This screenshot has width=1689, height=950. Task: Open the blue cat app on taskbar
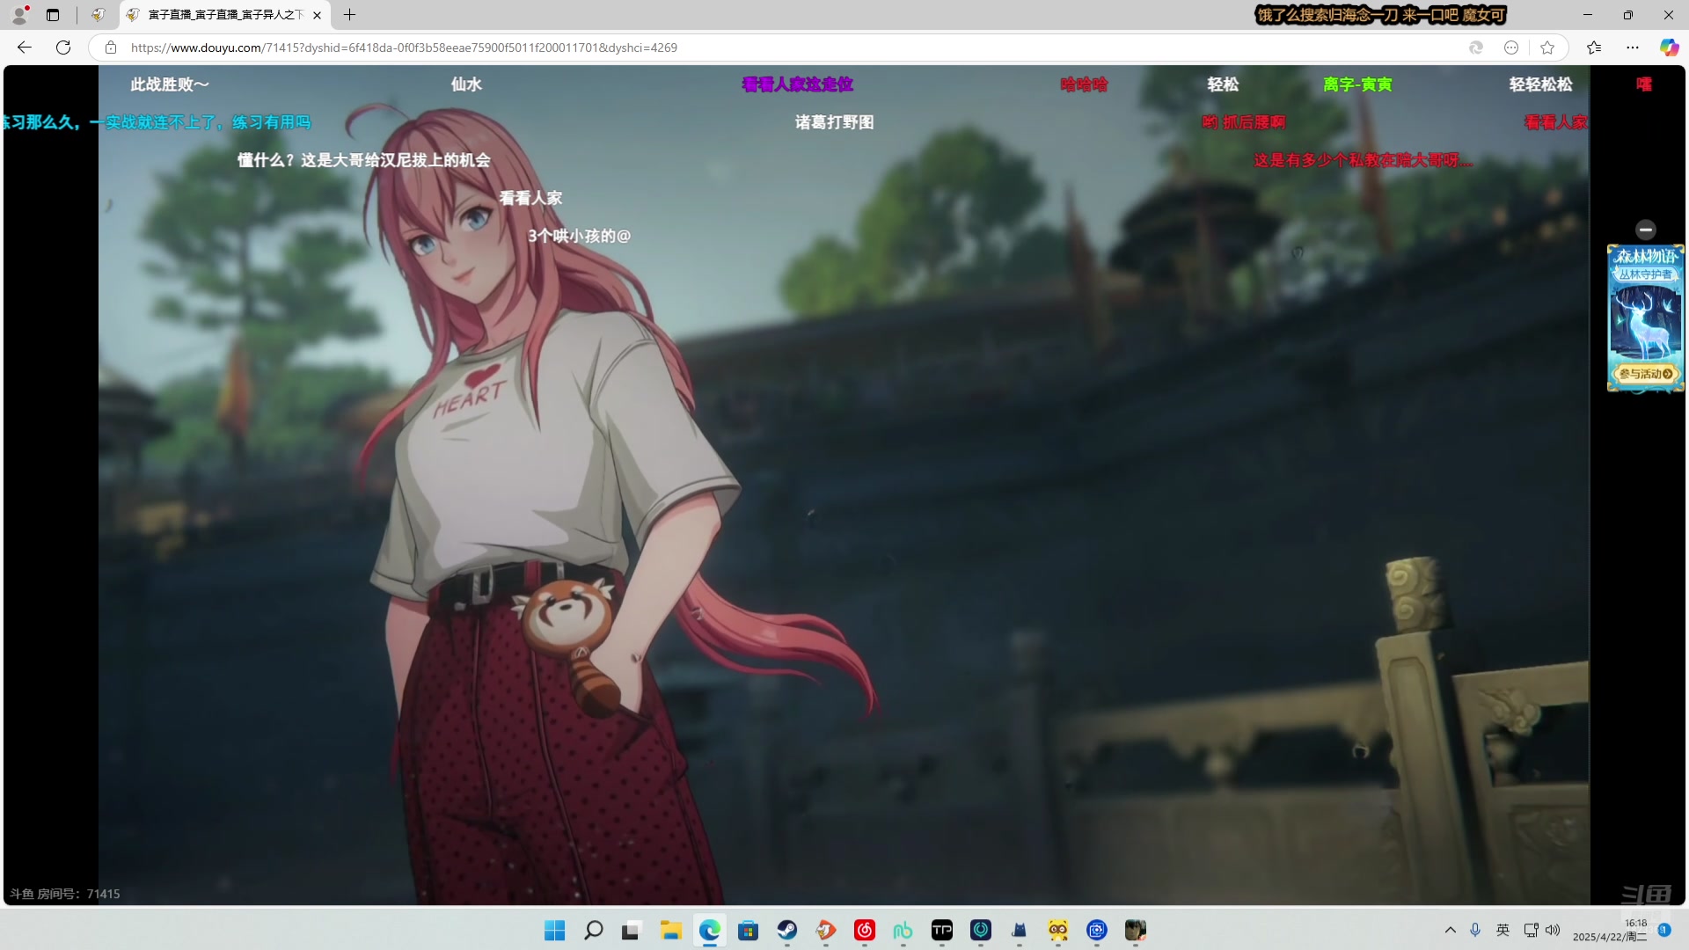(1020, 930)
